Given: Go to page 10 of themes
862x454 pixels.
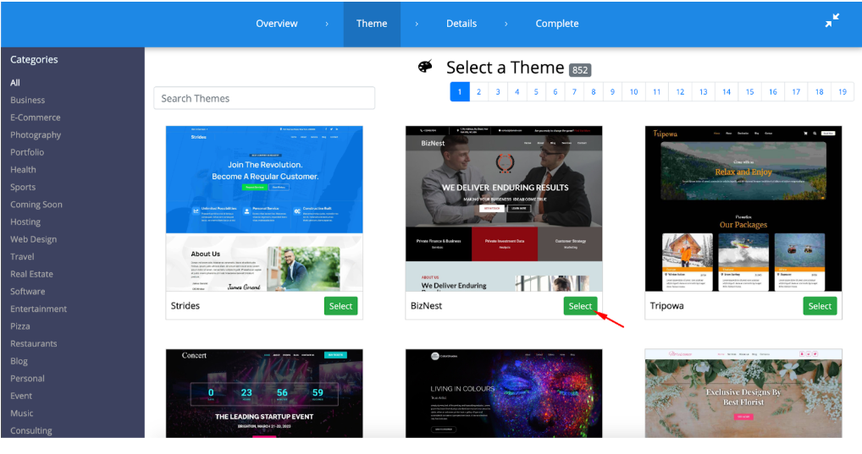Looking at the screenshot, I should pos(633,92).
